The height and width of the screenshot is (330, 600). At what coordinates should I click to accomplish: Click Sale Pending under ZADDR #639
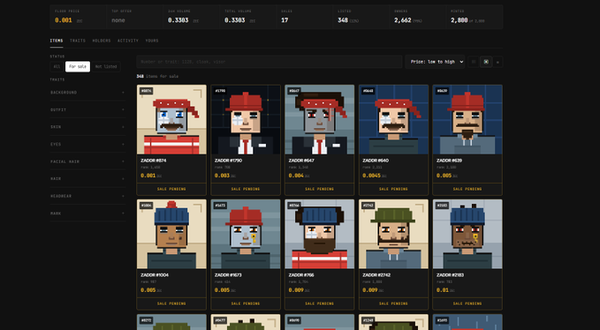pos(467,189)
